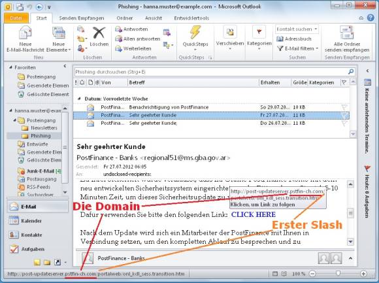Expand the To-Do bar with the chevron
The height and width of the screenshot is (283, 379).
[367, 71]
